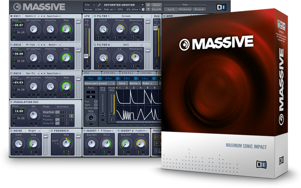
Task: Toggle OSC3 module power button
Action: pos(11,73)
